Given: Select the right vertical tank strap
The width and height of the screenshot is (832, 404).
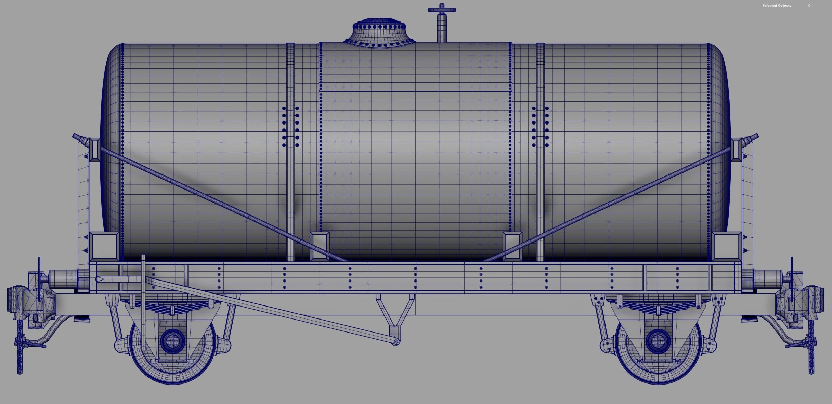Looking at the screenshot, I should coord(541,152).
